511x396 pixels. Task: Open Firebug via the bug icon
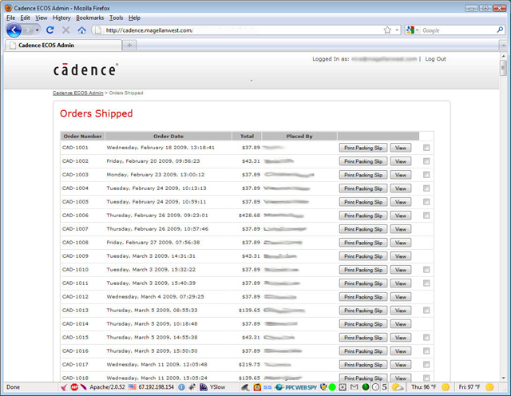[192, 387]
